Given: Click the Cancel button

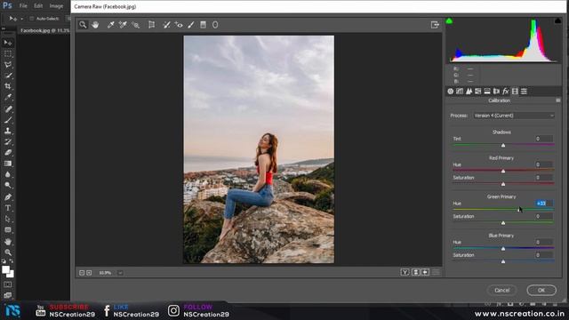Looking at the screenshot, I should click(502, 291).
